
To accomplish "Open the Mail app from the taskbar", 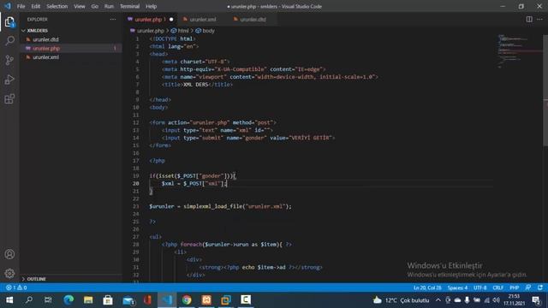I will 128,300.
